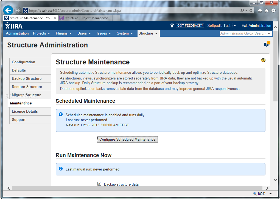The width and height of the screenshot is (280, 199).
Task: Open the Softpedia Test user dropdown arrow
Action: click(235, 26)
